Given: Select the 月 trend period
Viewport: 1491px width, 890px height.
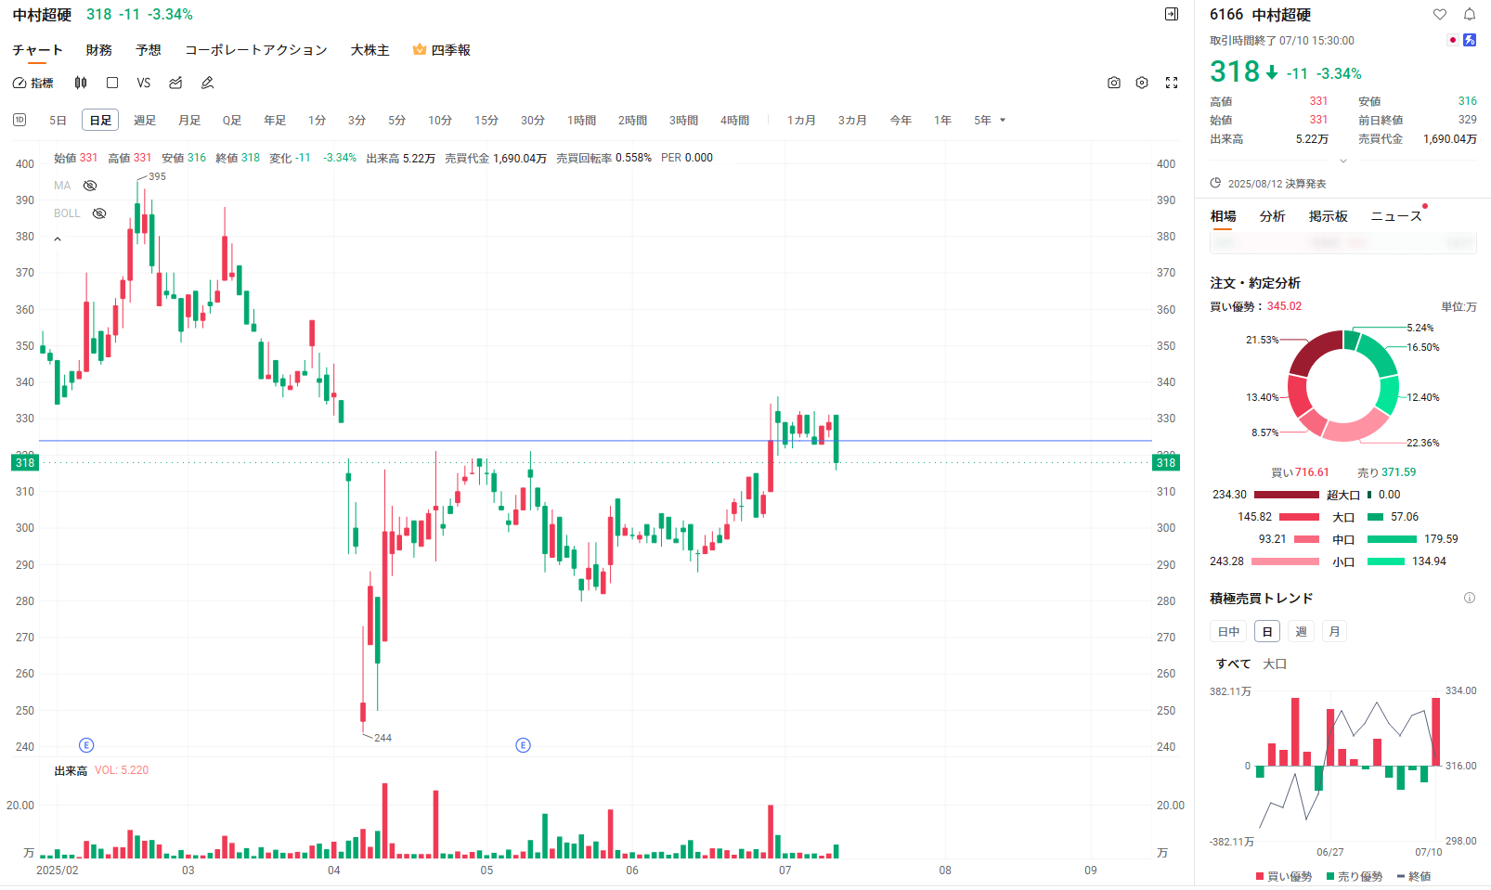Looking at the screenshot, I should pyautogui.click(x=1334, y=632).
